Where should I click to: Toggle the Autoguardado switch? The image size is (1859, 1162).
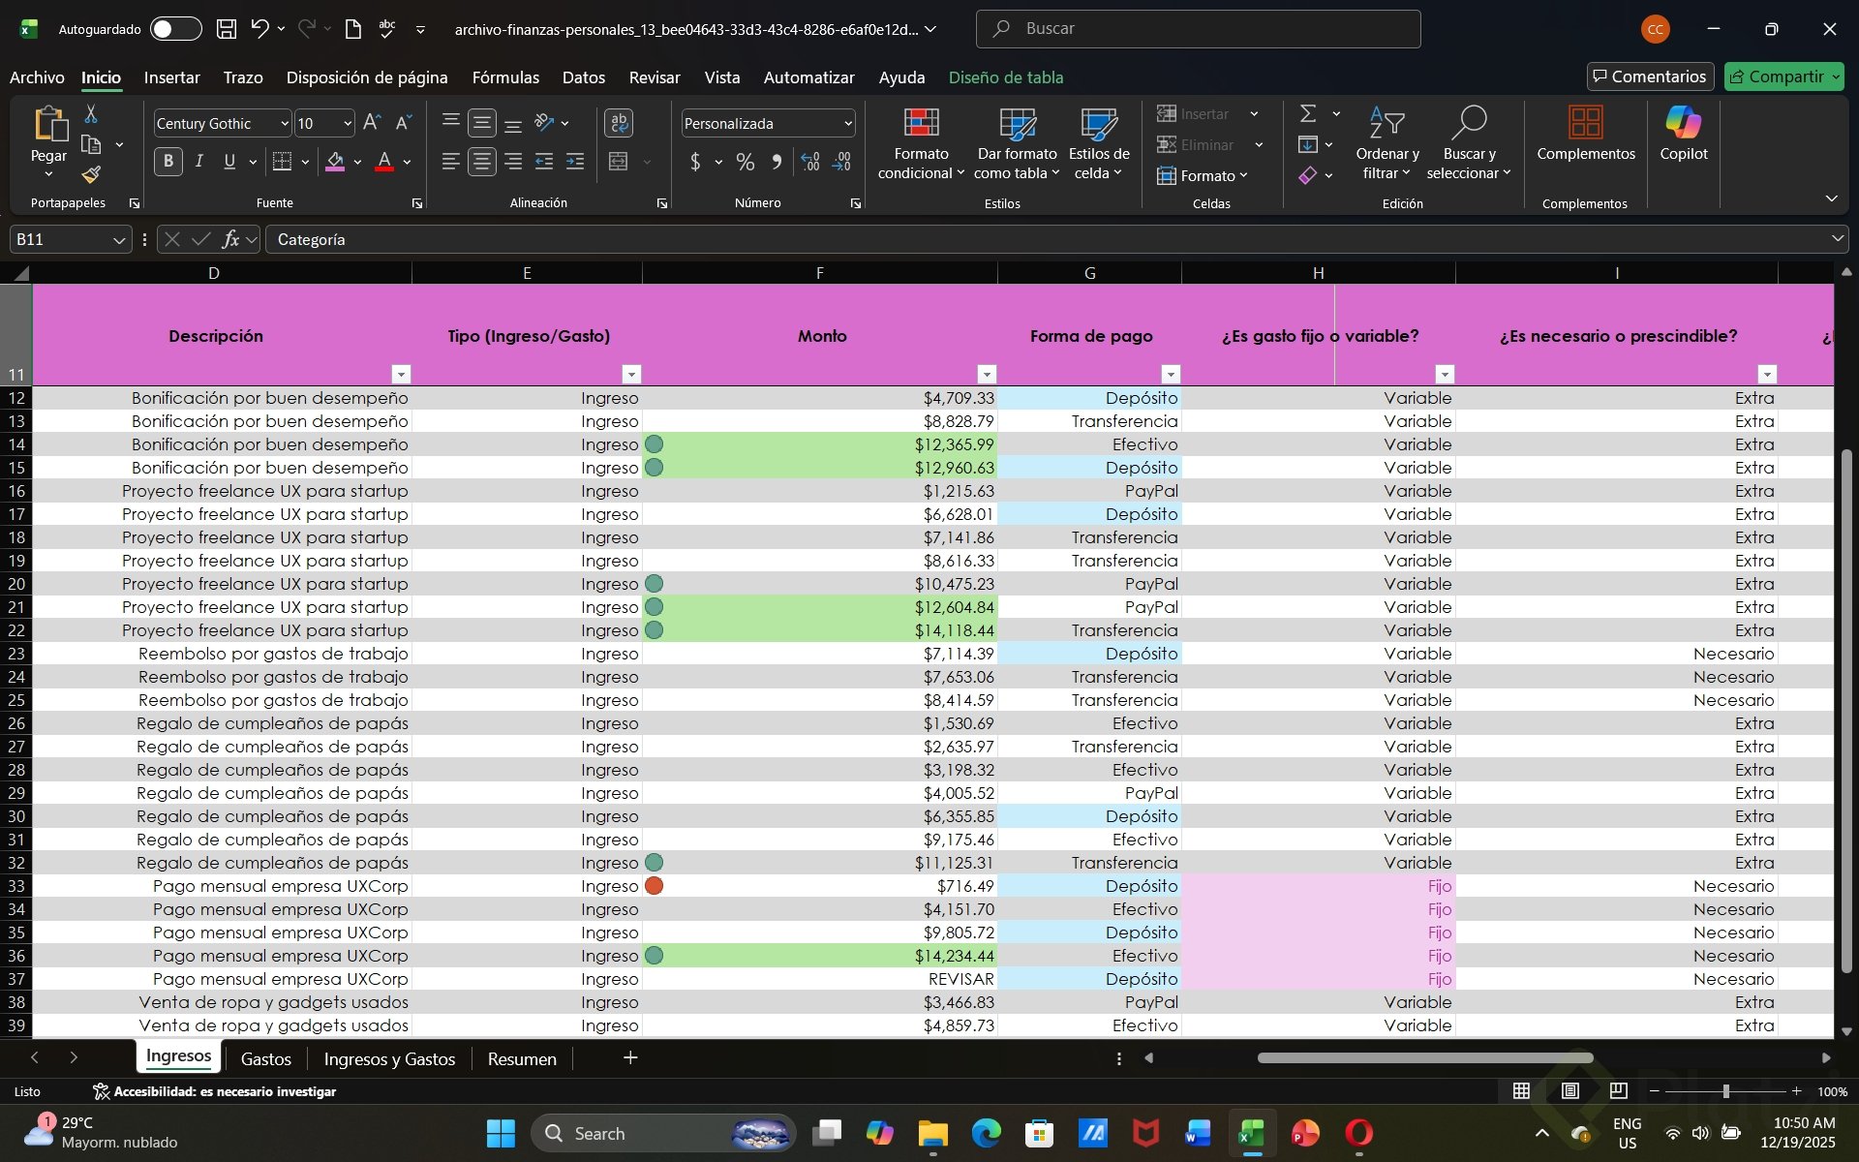click(x=175, y=29)
